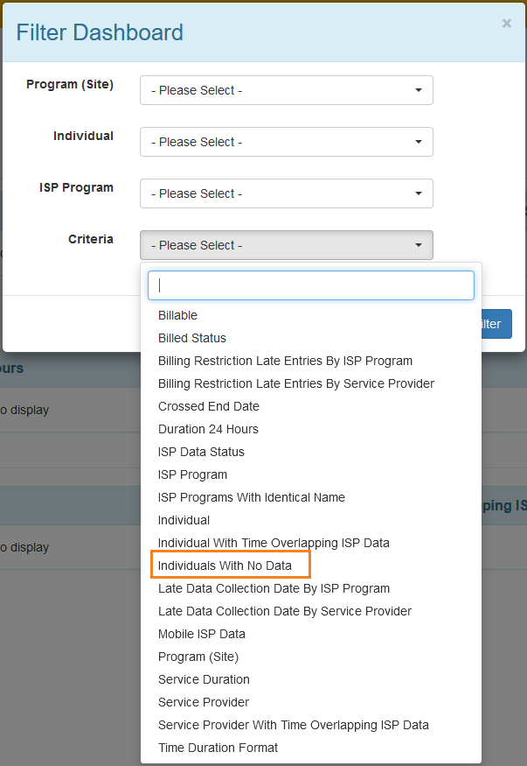Choose ISP Data Status option
Image resolution: width=527 pixels, height=766 pixels.
(201, 452)
